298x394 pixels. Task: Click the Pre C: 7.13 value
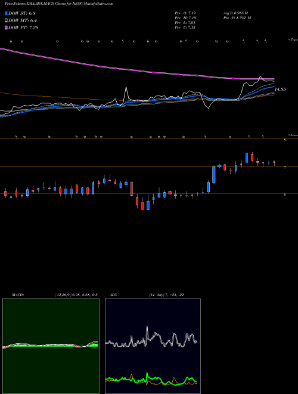pos(185,27)
